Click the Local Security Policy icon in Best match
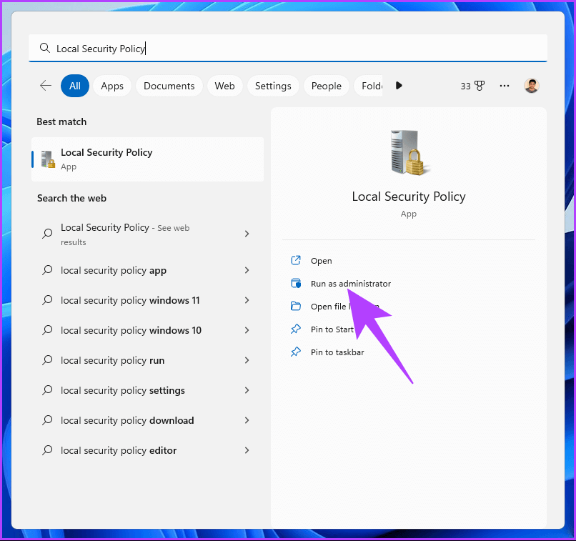The width and height of the screenshot is (576, 541). 48,159
